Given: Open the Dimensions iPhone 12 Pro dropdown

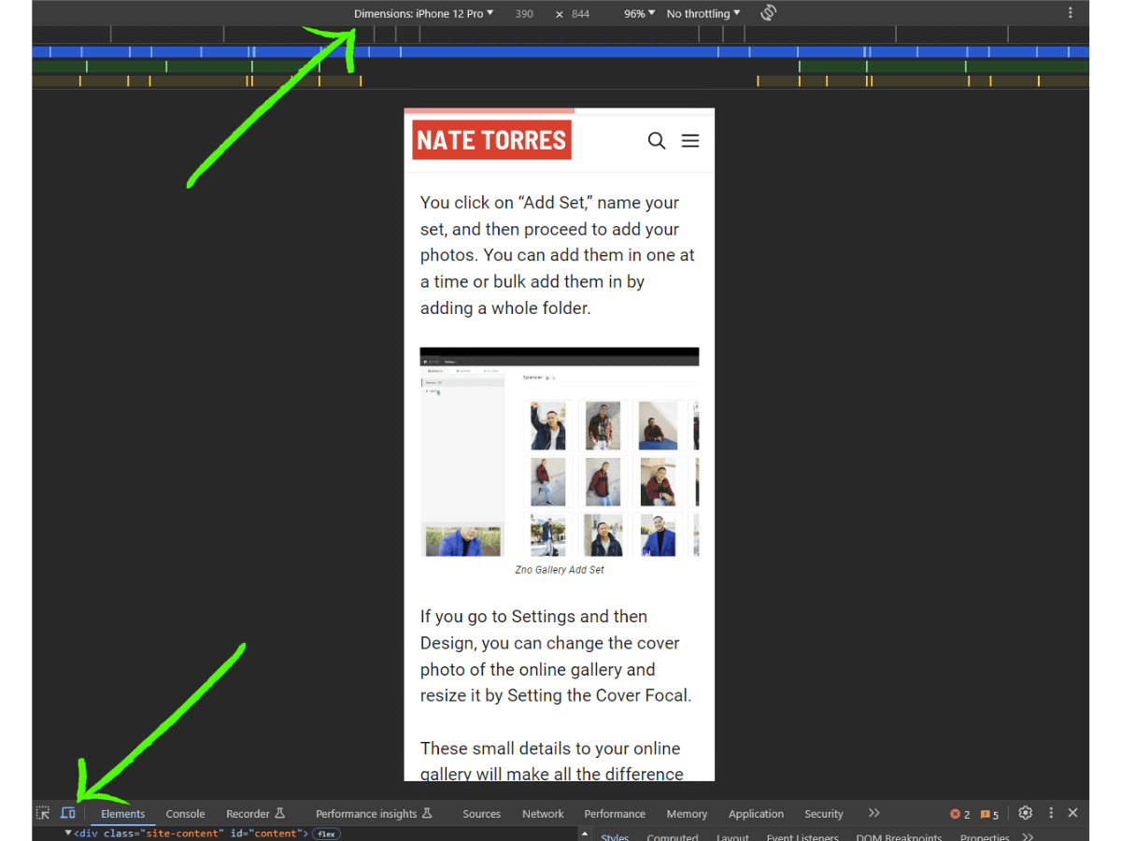Looking at the screenshot, I should 423,14.
